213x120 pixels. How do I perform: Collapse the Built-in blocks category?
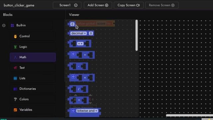(x=4, y=25)
